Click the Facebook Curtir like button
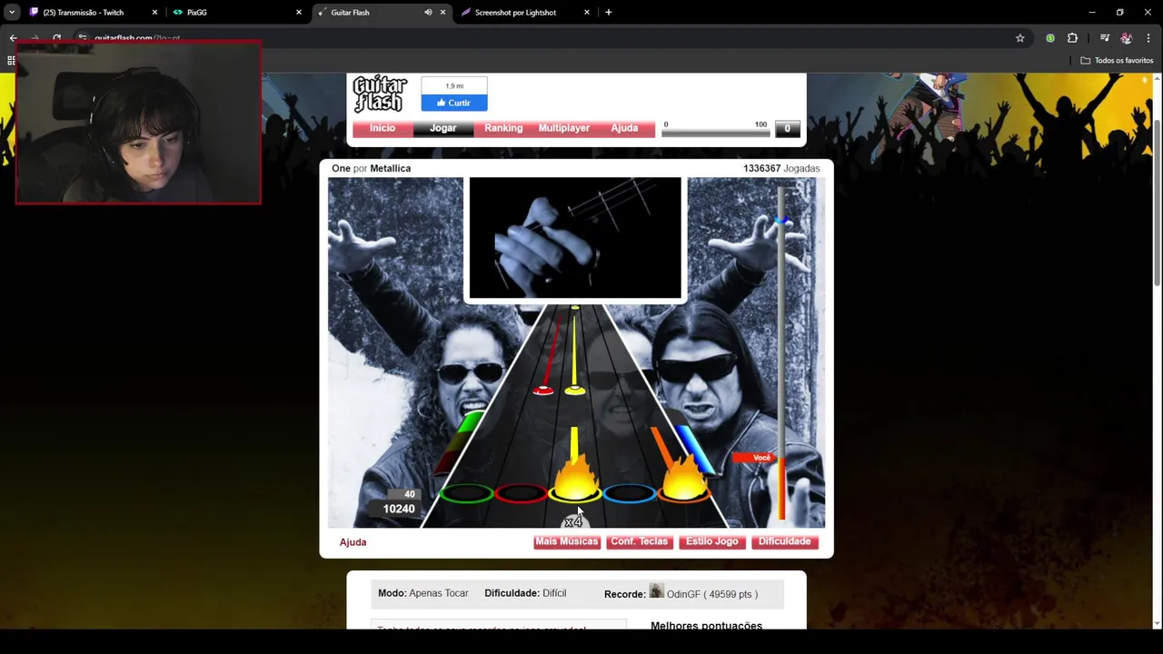 click(x=453, y=103)
